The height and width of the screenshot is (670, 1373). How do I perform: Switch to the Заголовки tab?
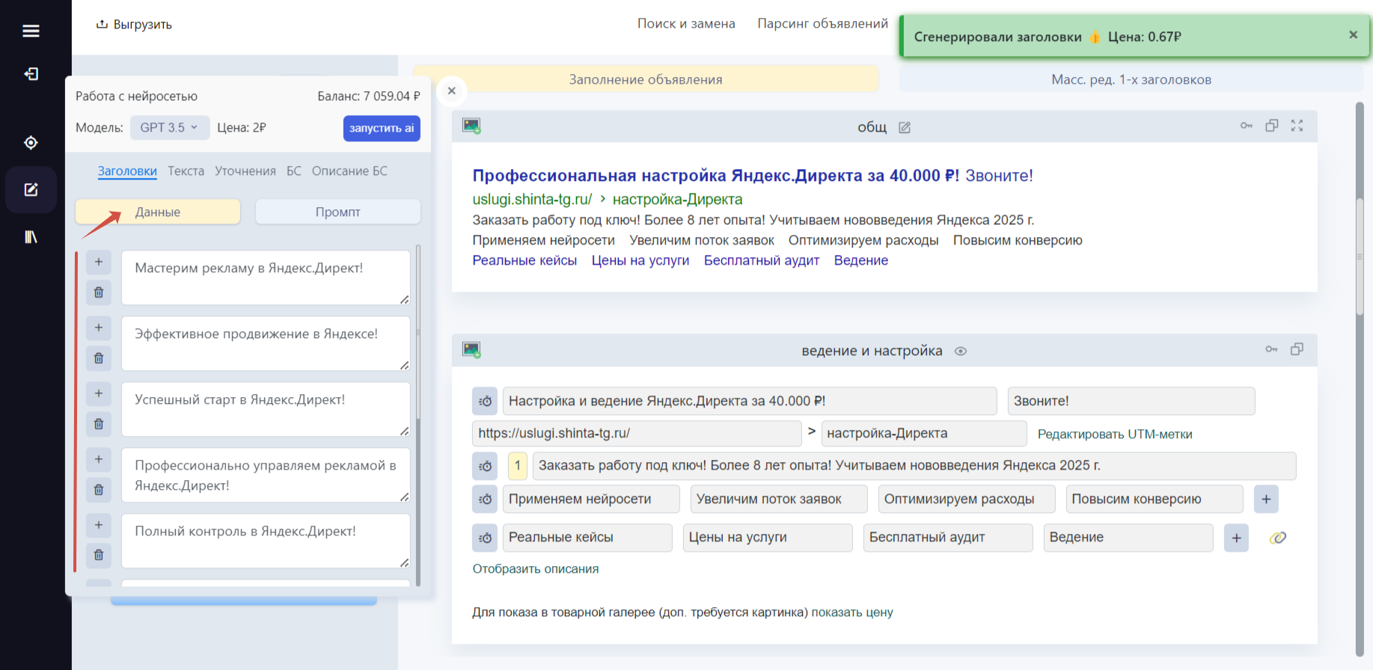point(127,171)
